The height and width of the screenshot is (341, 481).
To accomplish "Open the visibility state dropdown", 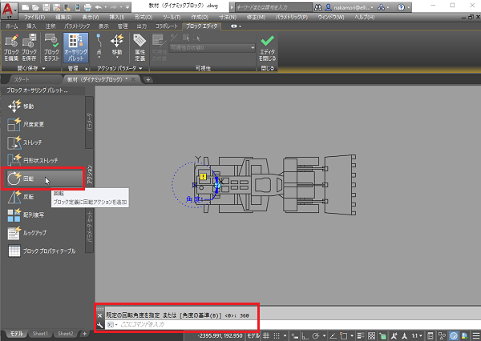I will (212, 48).
